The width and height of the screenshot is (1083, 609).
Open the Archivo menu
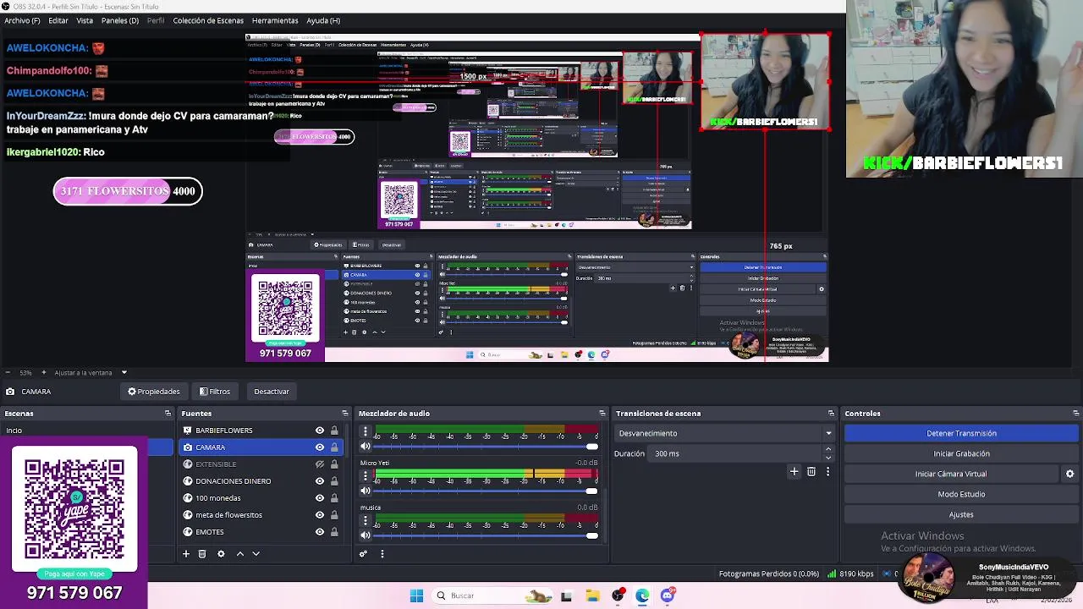click(x=22, y=20)
